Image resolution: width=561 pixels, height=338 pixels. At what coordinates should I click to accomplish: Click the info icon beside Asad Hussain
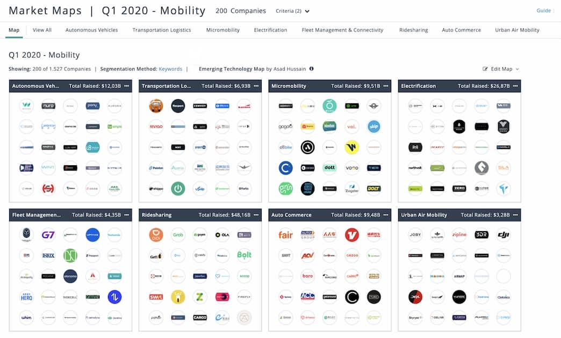pos(312,69)
